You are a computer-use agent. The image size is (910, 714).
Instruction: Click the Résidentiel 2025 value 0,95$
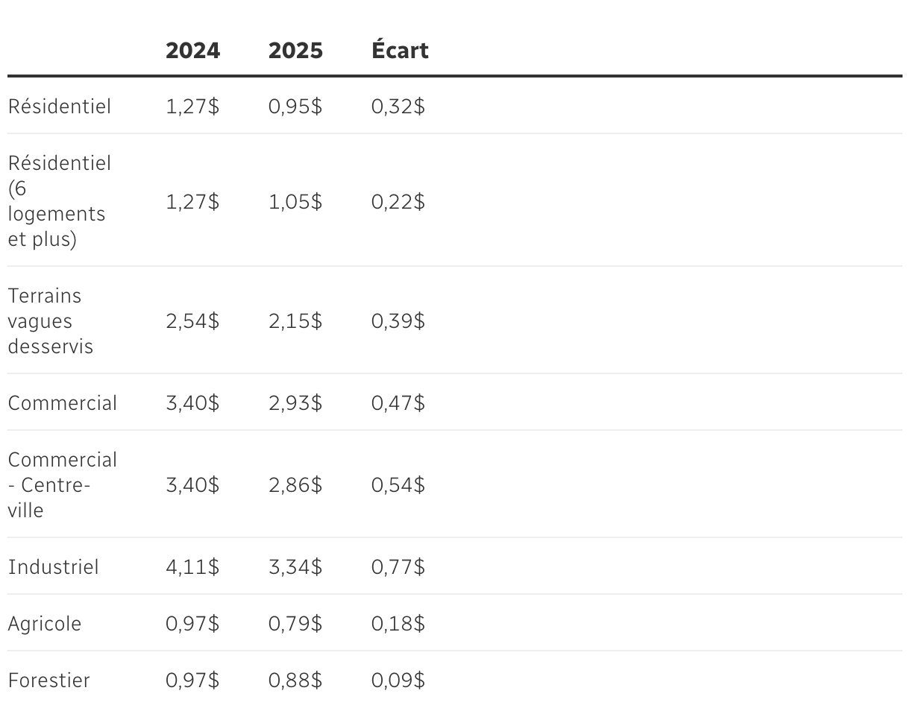tap(295, 107)
